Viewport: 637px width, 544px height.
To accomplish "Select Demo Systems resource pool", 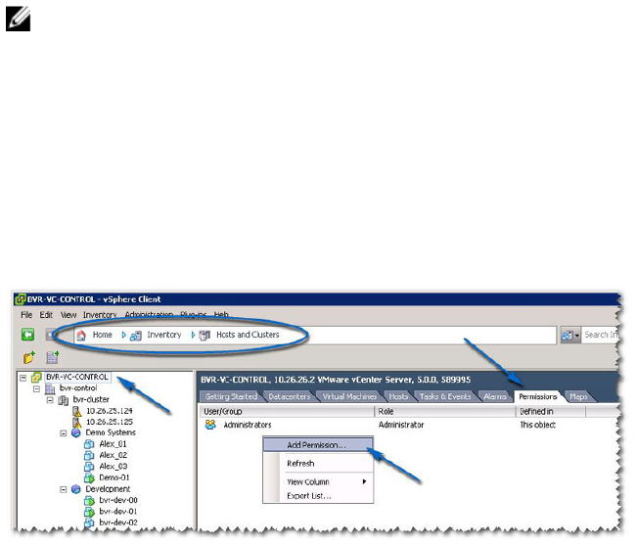I will pyautogui.click(x=111, y=432).
